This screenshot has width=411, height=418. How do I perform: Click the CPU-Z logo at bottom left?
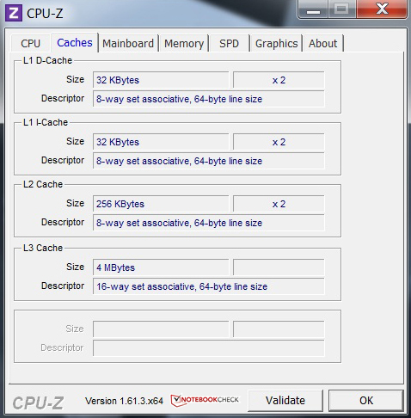[x=38, y=403]
